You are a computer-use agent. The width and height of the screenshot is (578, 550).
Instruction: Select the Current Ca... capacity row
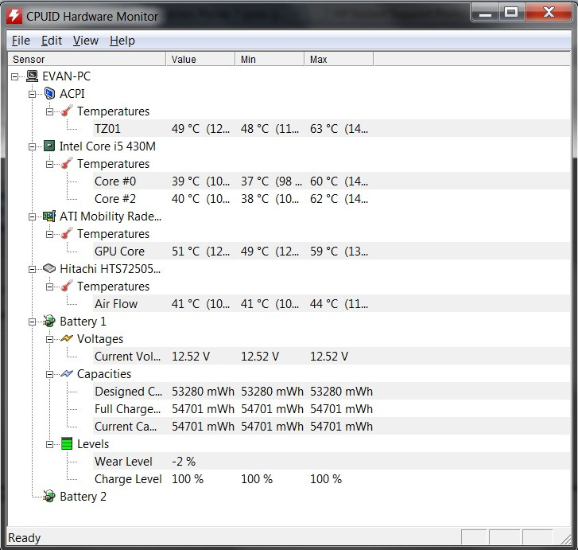(x=332, y=427)
